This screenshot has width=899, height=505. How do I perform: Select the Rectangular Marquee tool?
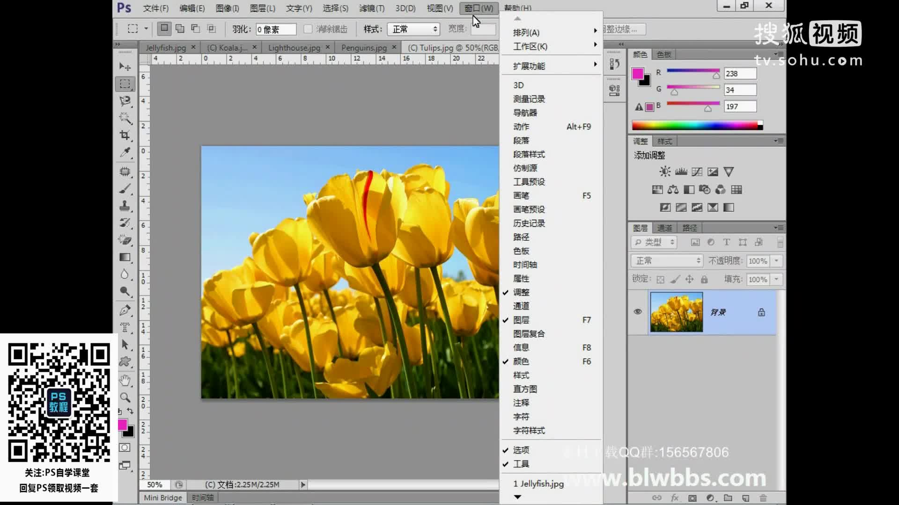[125, 84]
